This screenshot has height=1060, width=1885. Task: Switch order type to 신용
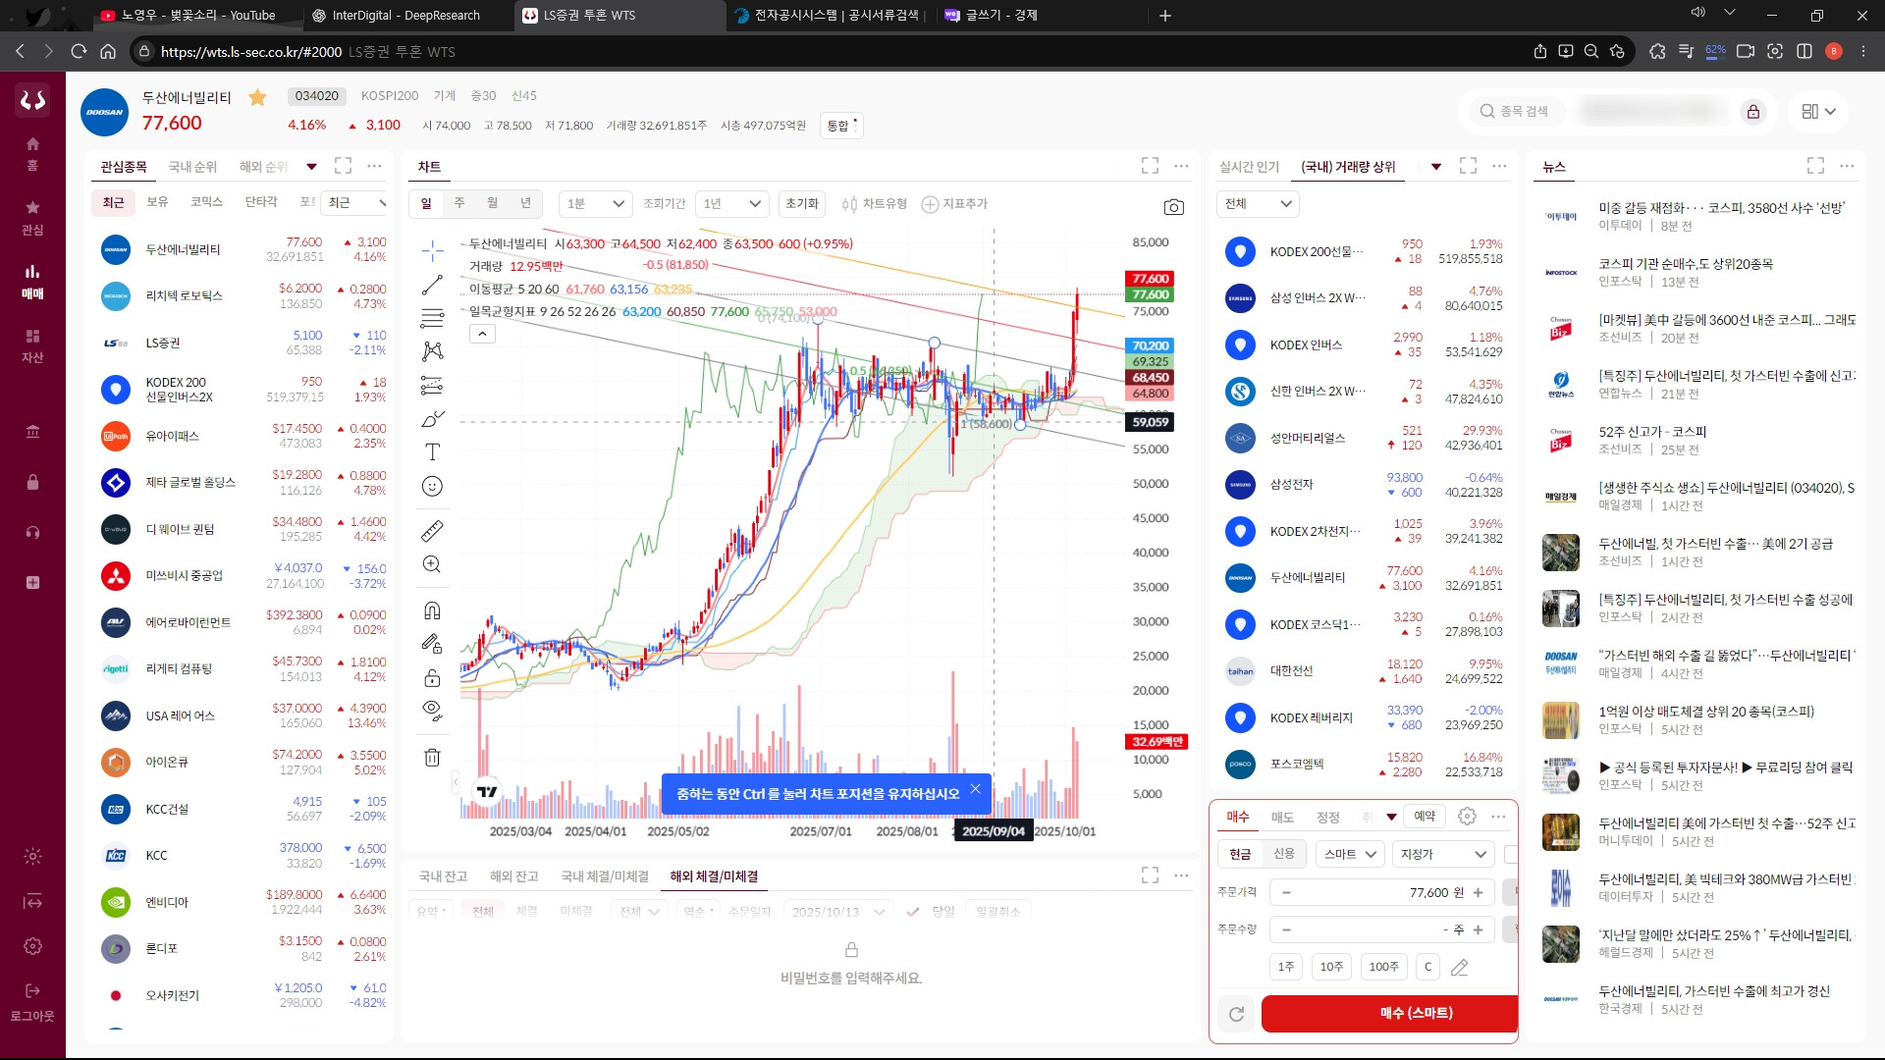tap(1284, 854)
